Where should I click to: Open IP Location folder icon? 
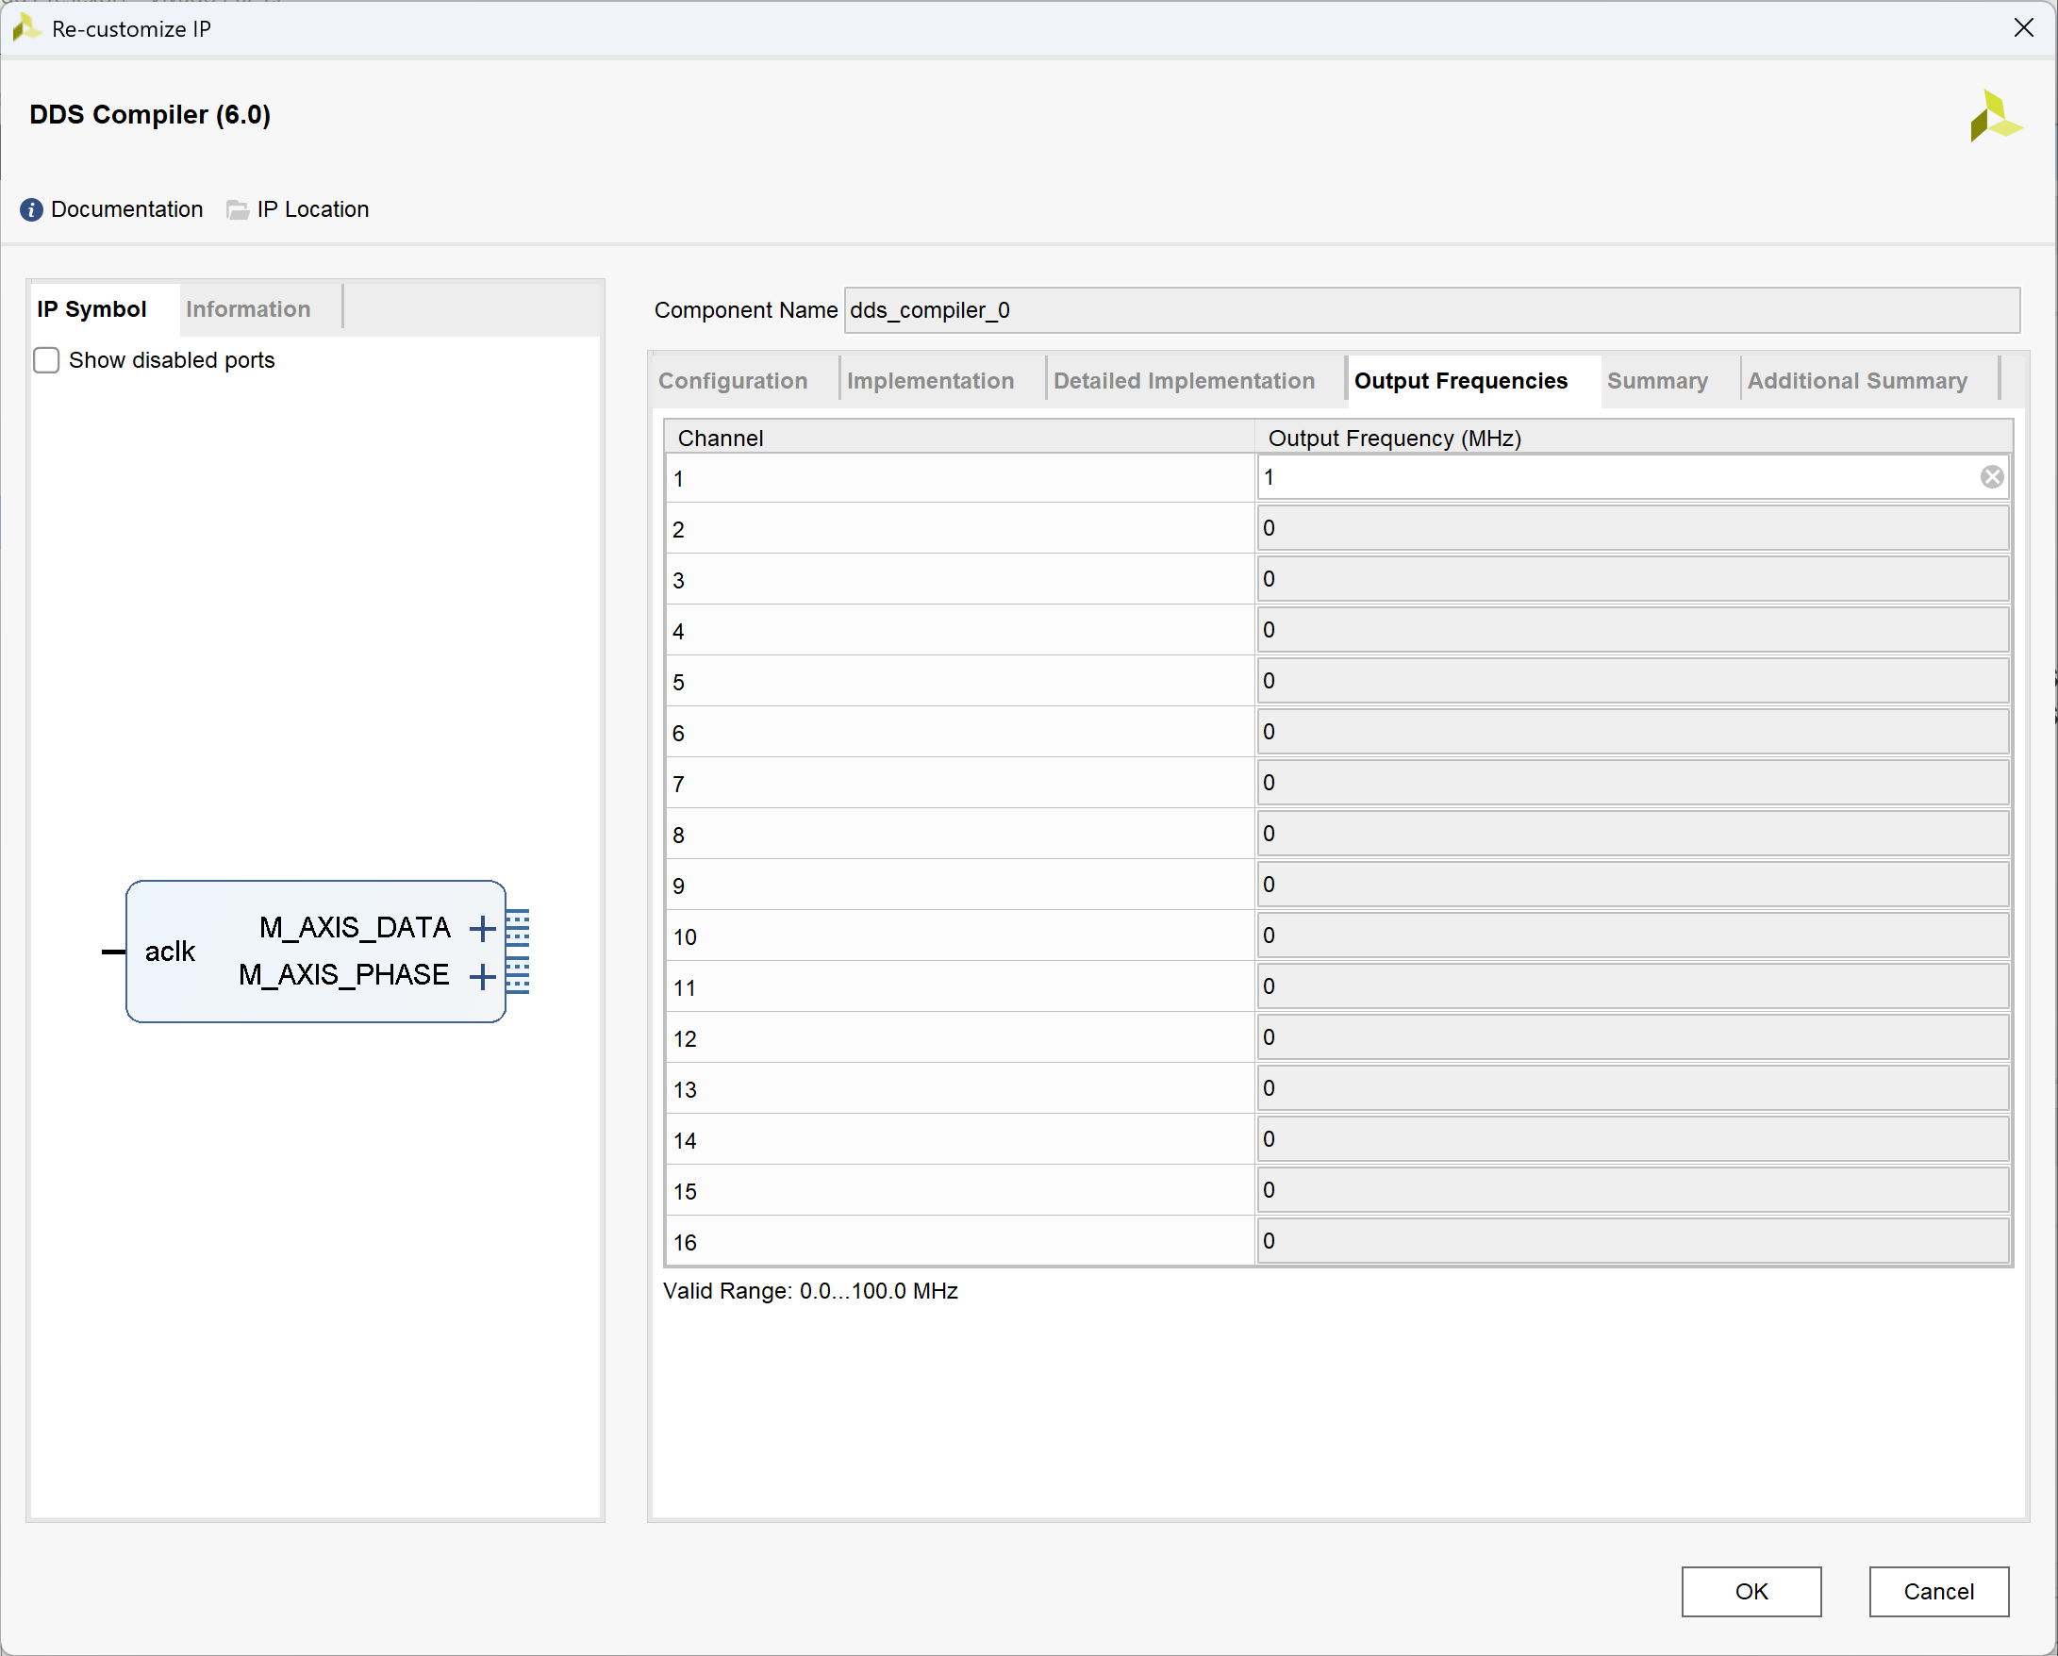click(238, 210)
